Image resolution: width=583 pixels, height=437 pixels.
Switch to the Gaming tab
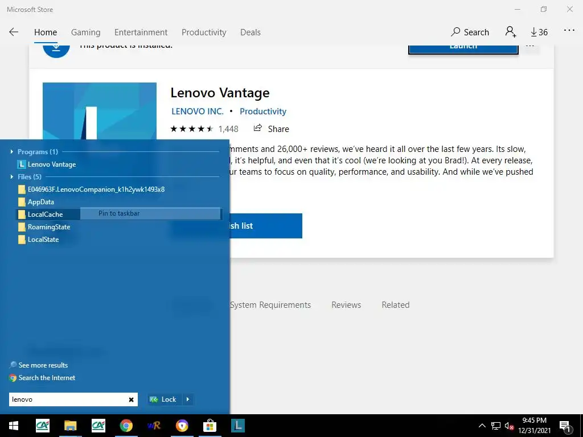(85, 32)
